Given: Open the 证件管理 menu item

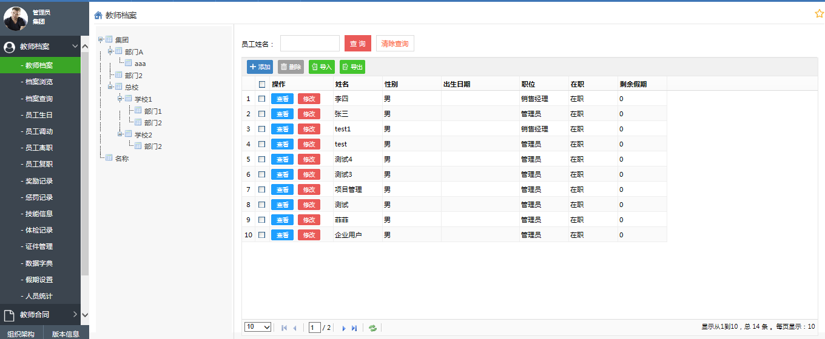Looking at the screenshot, I should click(x=40, y=246).
